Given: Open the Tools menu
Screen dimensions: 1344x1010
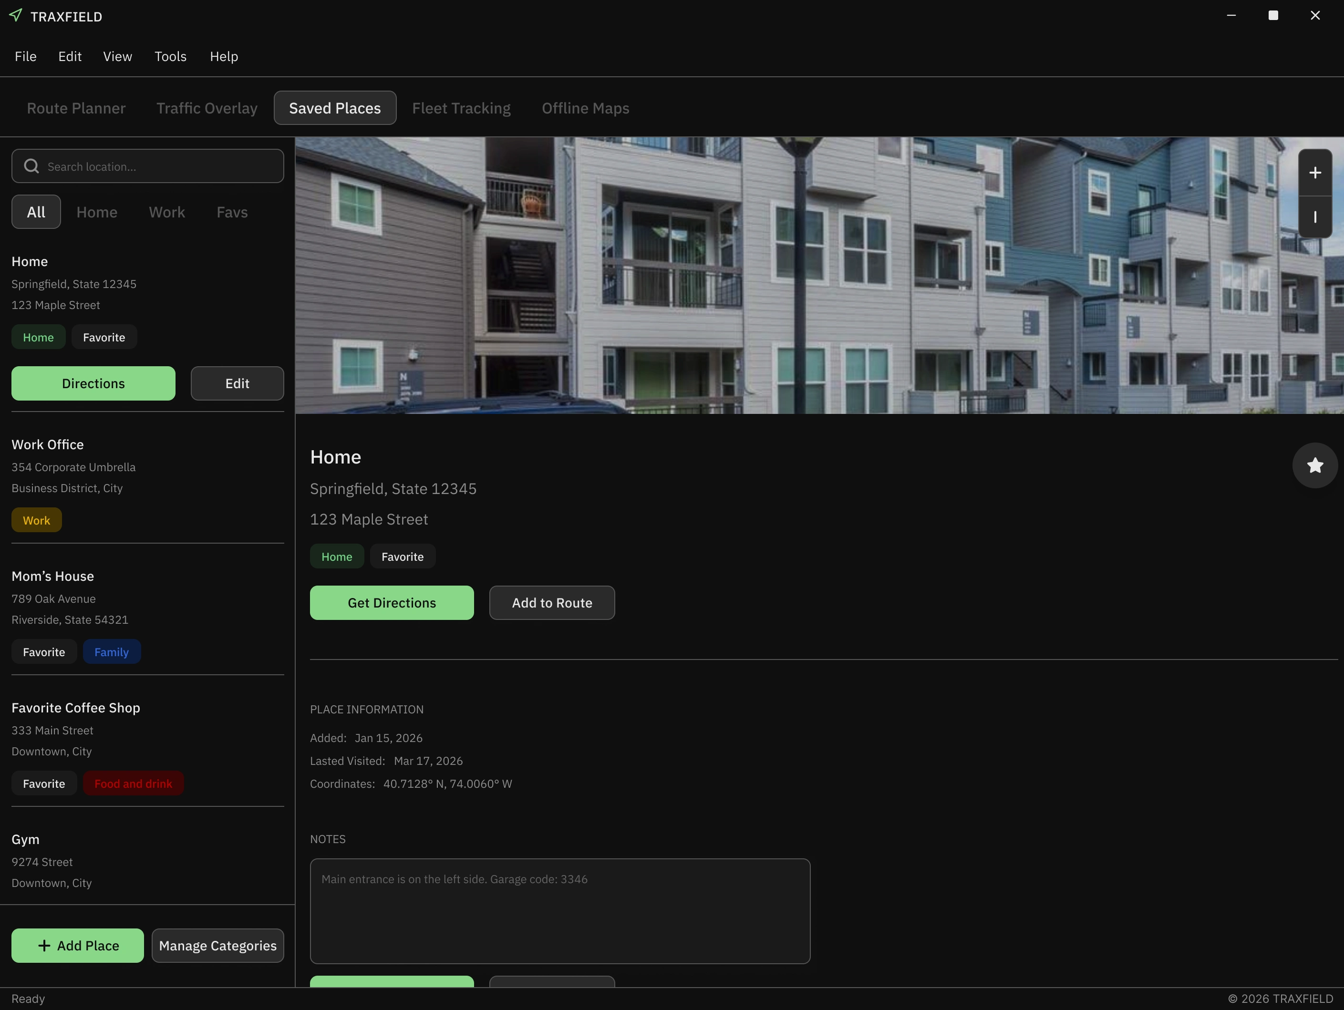Looking at the screenshot, I should coord(170,56).
